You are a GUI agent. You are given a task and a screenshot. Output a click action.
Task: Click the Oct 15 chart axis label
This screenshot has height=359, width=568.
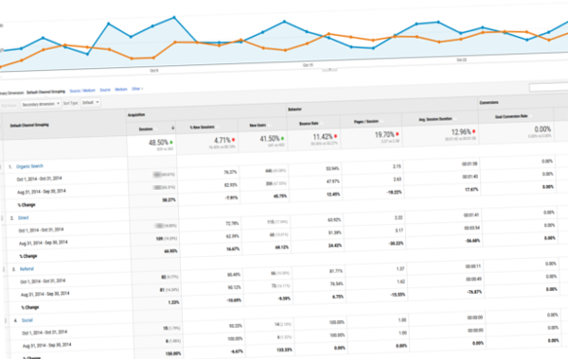pos(308,65)
